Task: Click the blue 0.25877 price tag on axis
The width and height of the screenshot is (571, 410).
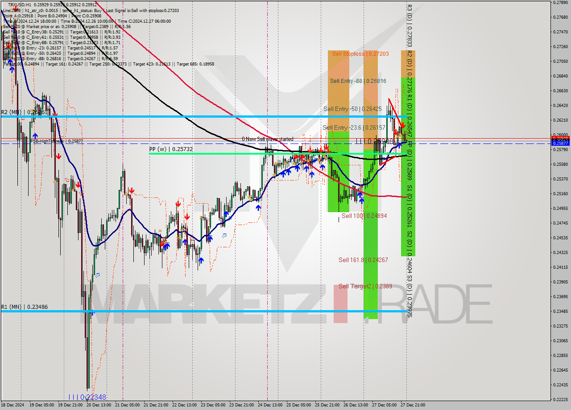Action: tap(560, 143)
